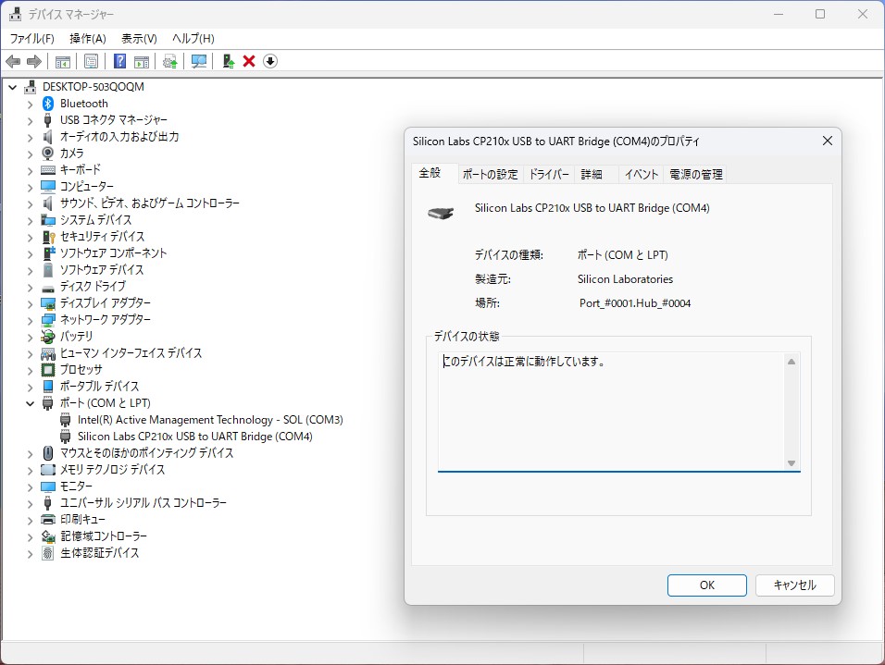Open the 表示(V) menu
The width and height of the screenshot is (885, 665).
click(x=139, y=38)
